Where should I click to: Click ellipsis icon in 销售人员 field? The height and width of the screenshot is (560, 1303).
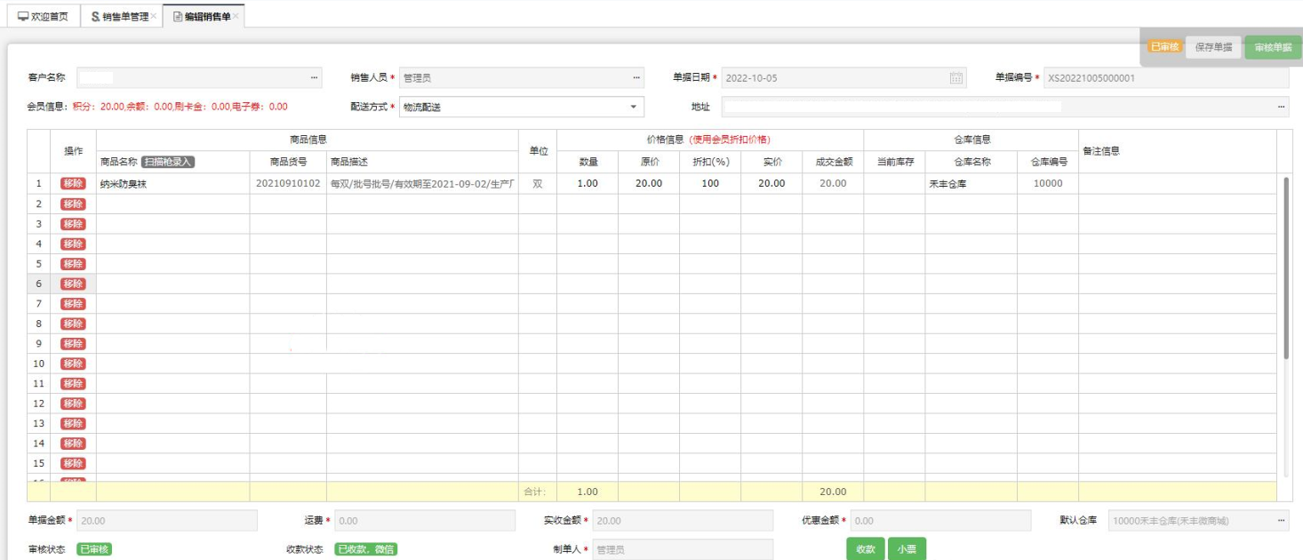tap(636, 78)
